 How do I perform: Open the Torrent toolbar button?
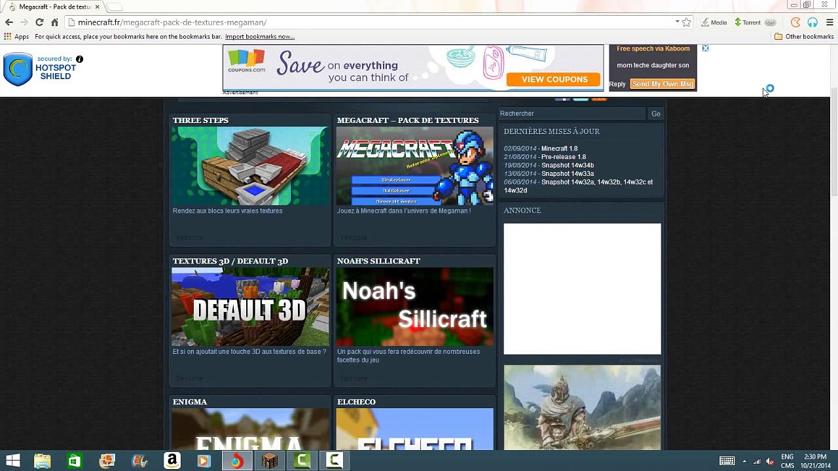tap(748, 22)
